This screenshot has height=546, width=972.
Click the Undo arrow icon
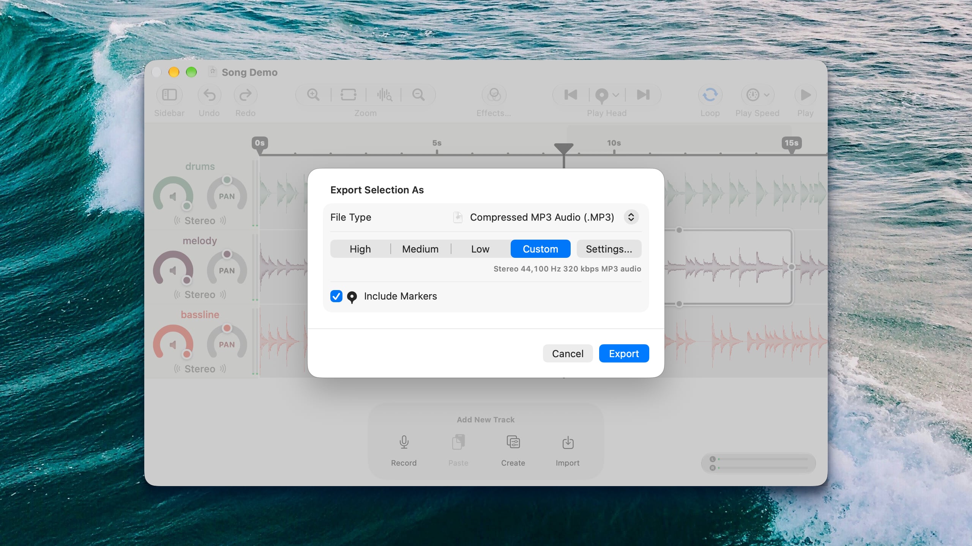click(x=209, y=95)
